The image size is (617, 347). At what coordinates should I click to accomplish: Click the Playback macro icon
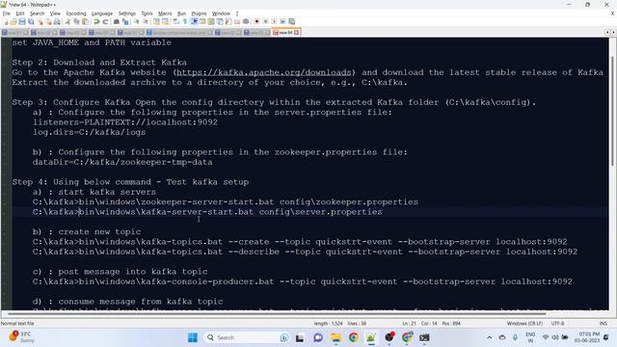click(274, 21)
